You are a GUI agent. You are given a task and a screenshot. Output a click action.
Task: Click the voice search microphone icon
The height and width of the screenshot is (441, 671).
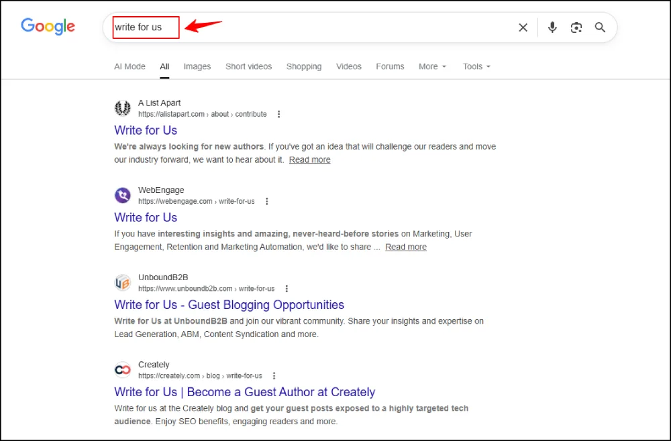[x=552, y=27]
